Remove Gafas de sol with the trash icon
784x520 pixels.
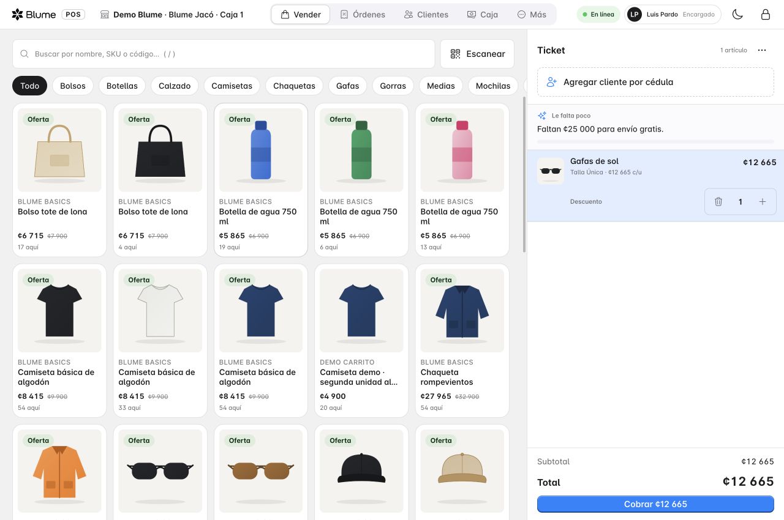coord(718,201)
